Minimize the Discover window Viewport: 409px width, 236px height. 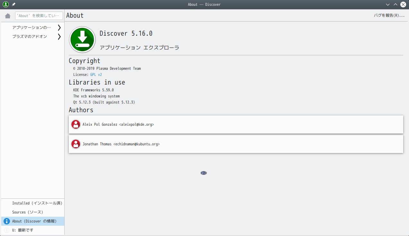point(388,5)
